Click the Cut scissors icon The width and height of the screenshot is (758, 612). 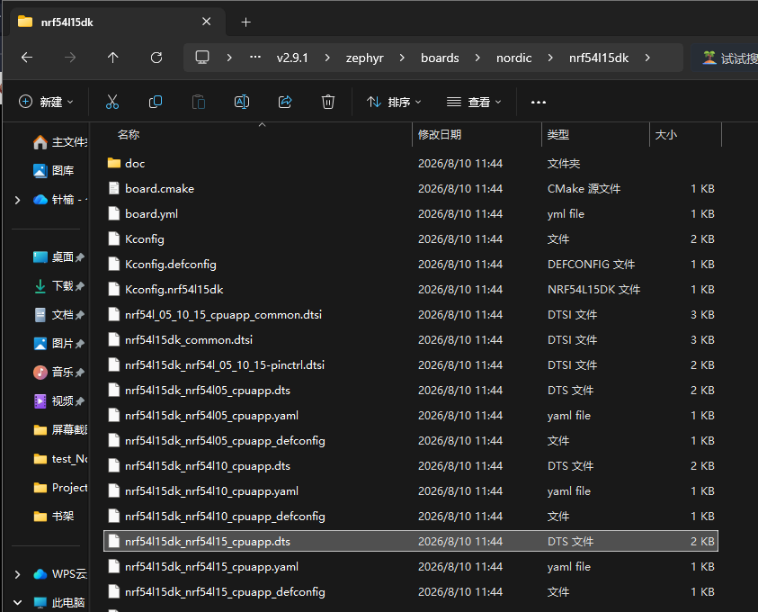click(x=112, y=102)
